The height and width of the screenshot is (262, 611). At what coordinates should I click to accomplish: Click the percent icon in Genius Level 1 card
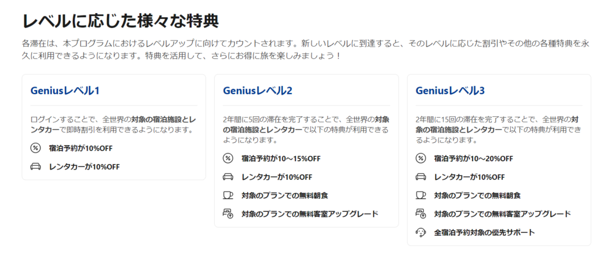click(35, 149)
